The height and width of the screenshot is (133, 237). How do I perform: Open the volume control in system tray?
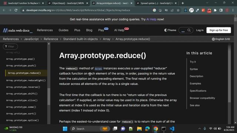pos(215,129)
